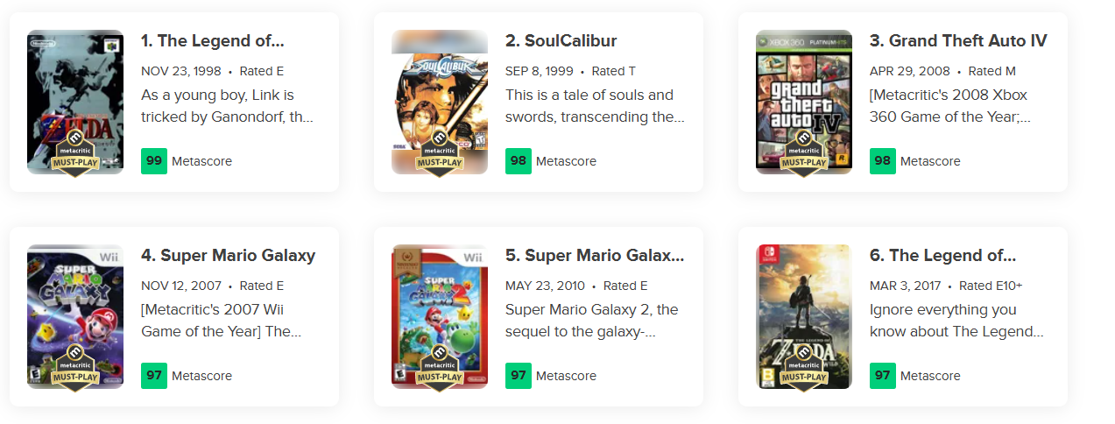Click Grand Theft Auto IV's 98 score badge
This screenshot has width=1115, height=424.
[x=883, y=161]
